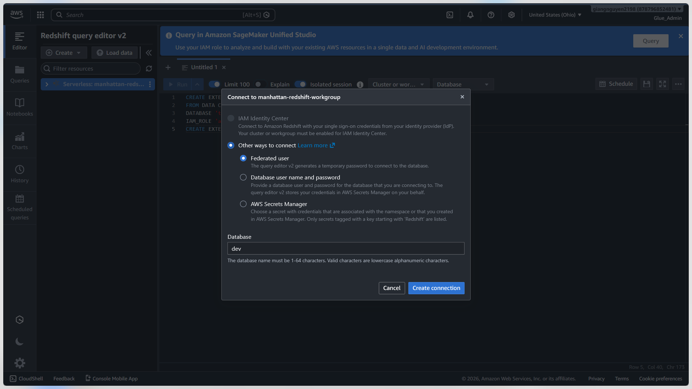This screenshot has height=389, width=692.
Task: Expand the Serverless manhattan-redshift tree node
Action: click(x=47, y=84)
